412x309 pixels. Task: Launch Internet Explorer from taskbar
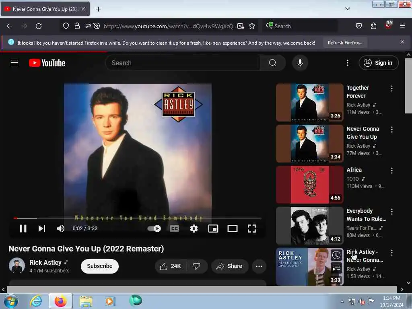(x=36, y=301)
